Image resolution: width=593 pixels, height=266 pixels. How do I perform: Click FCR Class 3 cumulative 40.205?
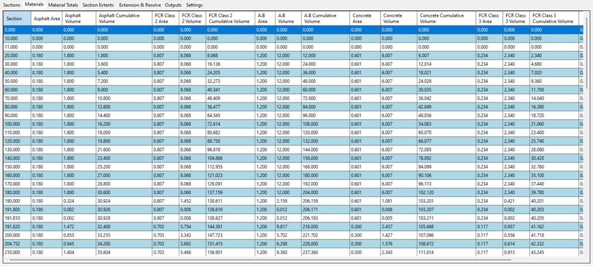(x=554, y=217)
